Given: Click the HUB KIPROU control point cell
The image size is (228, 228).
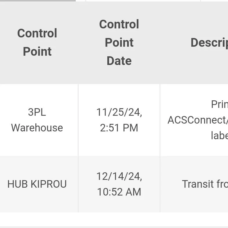Looking at the screenshot, I should coord(37,184).
